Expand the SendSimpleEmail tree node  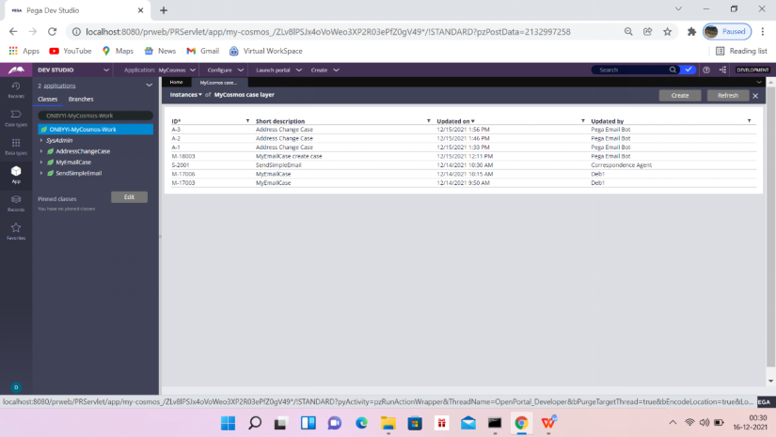tap(41, 173)
